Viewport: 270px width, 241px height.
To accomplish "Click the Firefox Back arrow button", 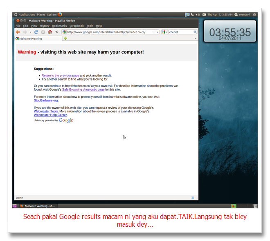I will click(18, 32).
